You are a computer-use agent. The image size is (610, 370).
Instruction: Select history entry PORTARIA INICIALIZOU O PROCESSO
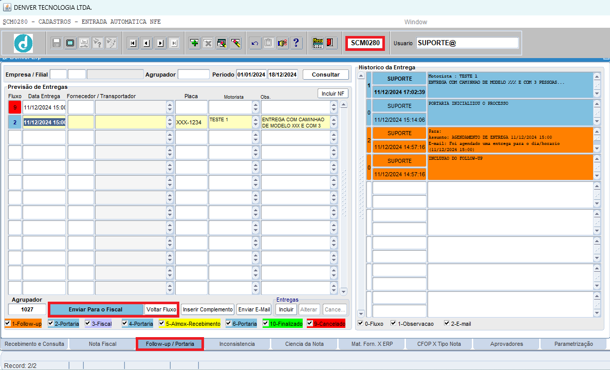click(510, 113)
